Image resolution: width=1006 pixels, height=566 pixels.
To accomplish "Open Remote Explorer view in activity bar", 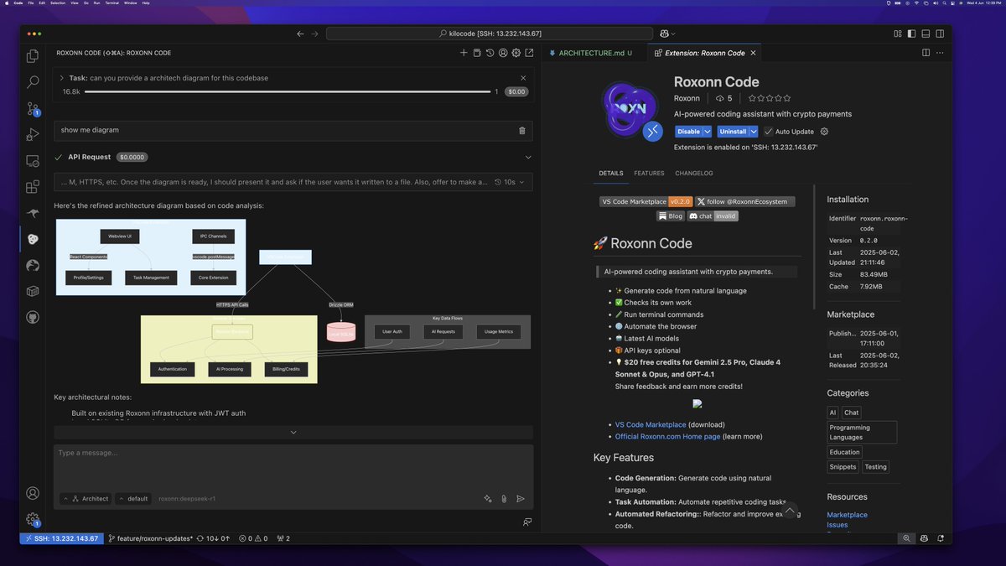I will (x=33, y=161).
